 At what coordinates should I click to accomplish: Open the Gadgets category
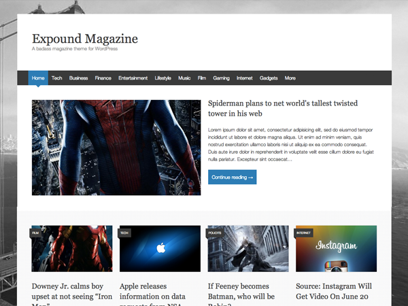click(269, 78)
